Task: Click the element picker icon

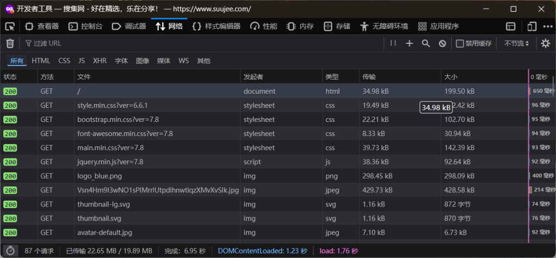Action: pyautogui.click(x=10, y=26)
